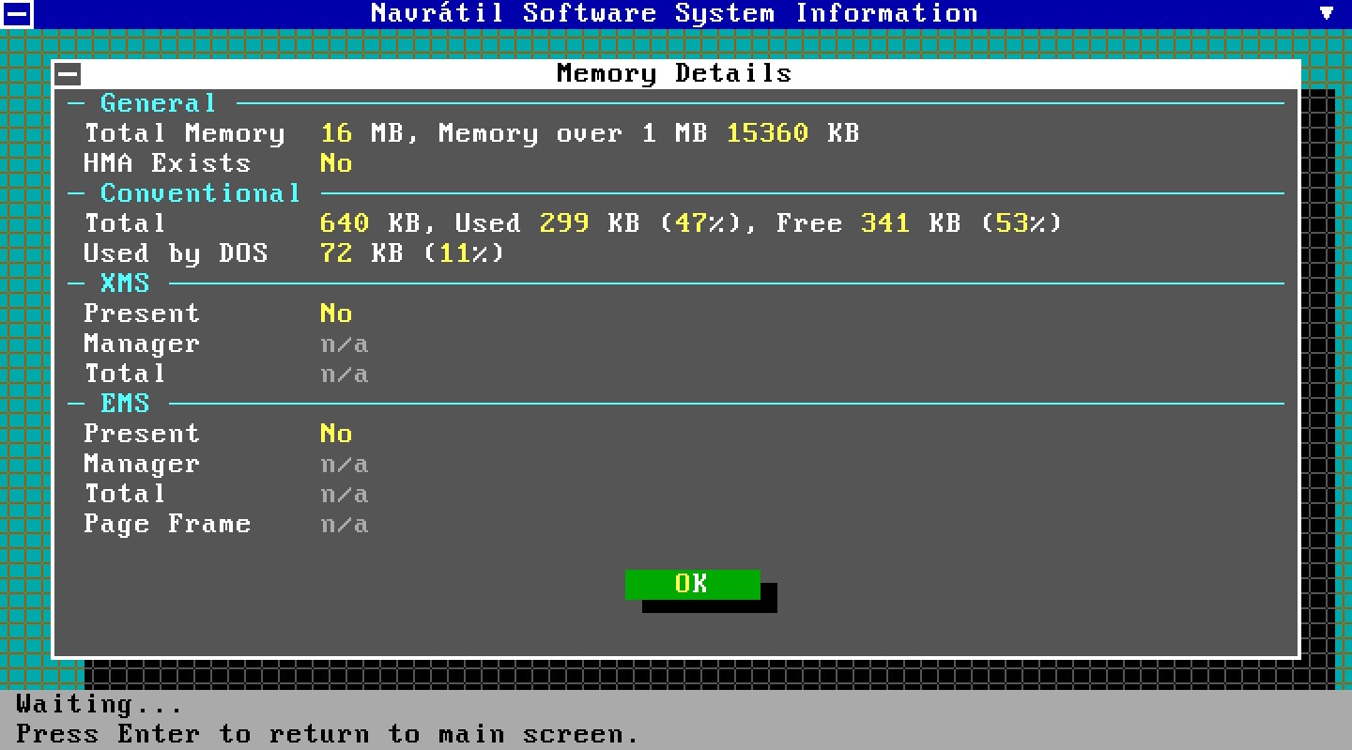Select the HMA Exists value No
The height and width of the screenshot is (750, 1352).
(336, 163)
